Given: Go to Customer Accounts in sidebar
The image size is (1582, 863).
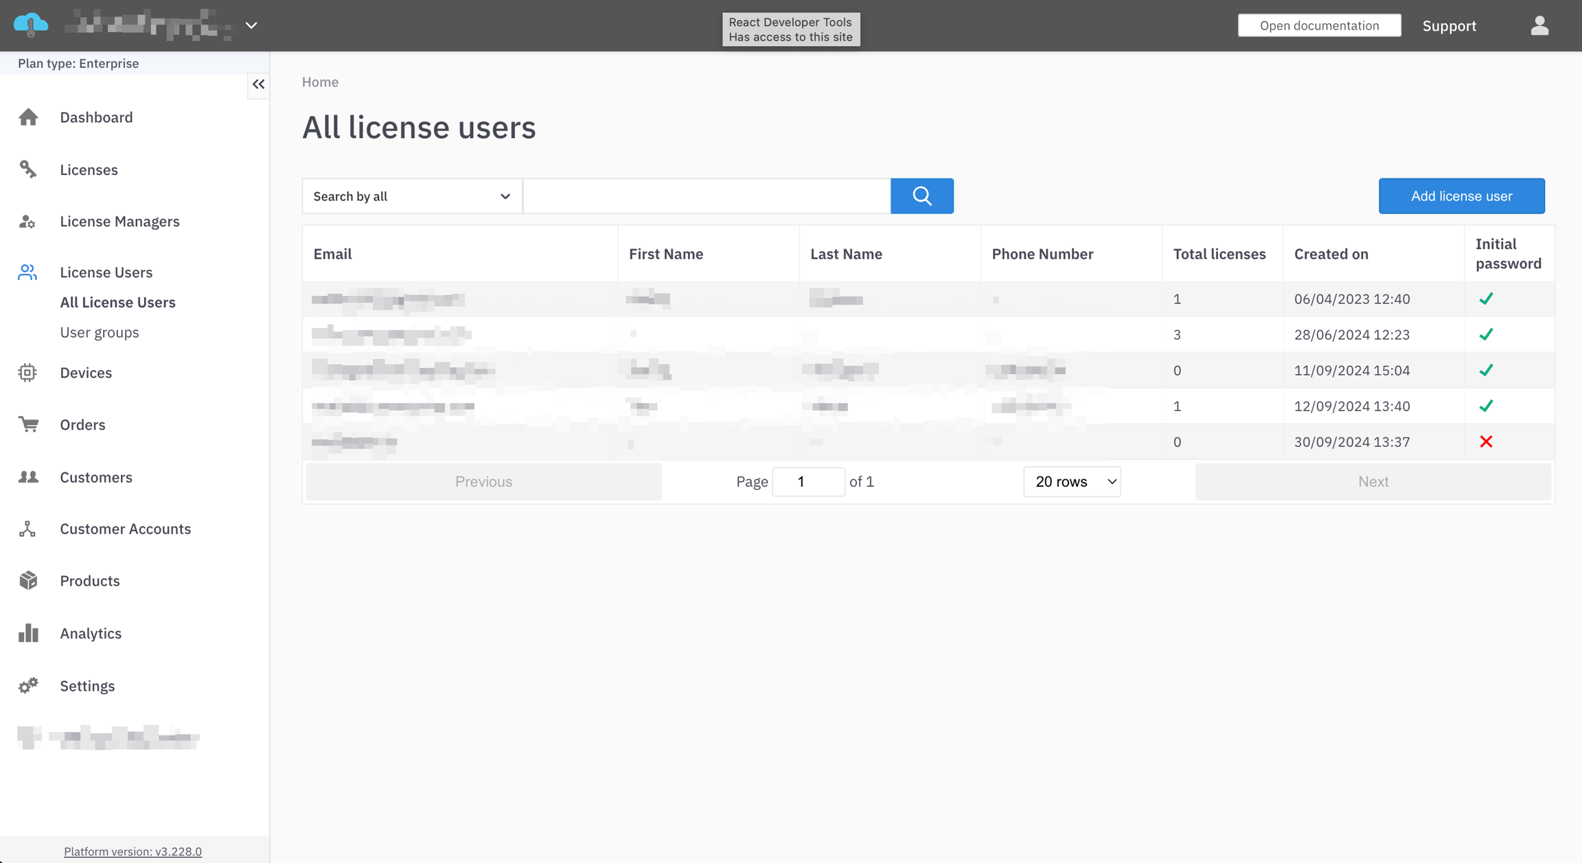Looking at the screenshot, I should 125,529.
